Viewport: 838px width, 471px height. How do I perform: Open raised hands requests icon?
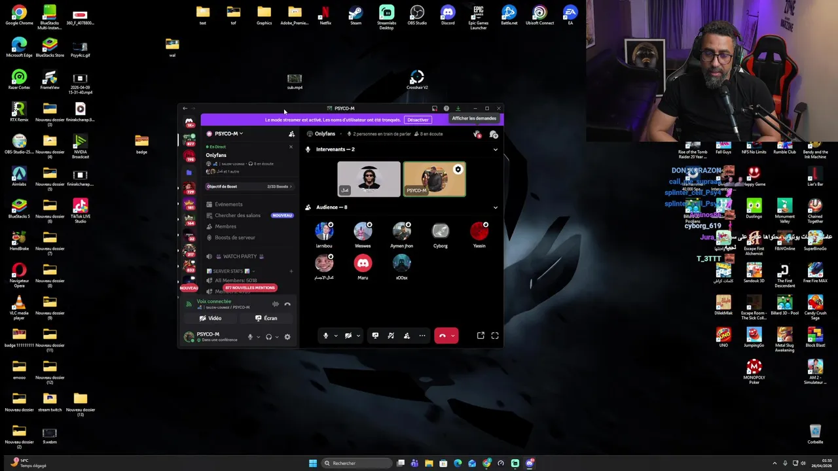tap(477, 134)
